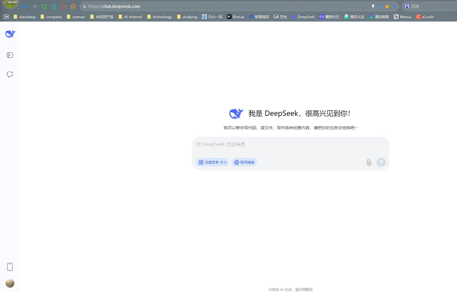457x292 pixels.
Task: Click the Baidu paw search engine icon
Action: [407, 6]
